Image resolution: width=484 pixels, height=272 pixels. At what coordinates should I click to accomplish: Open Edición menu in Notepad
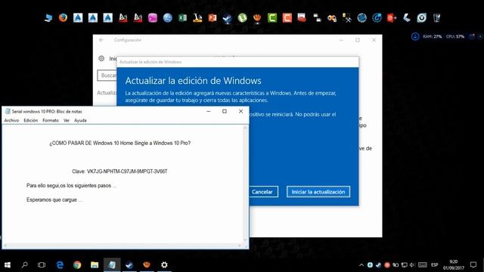pos(31,121)
